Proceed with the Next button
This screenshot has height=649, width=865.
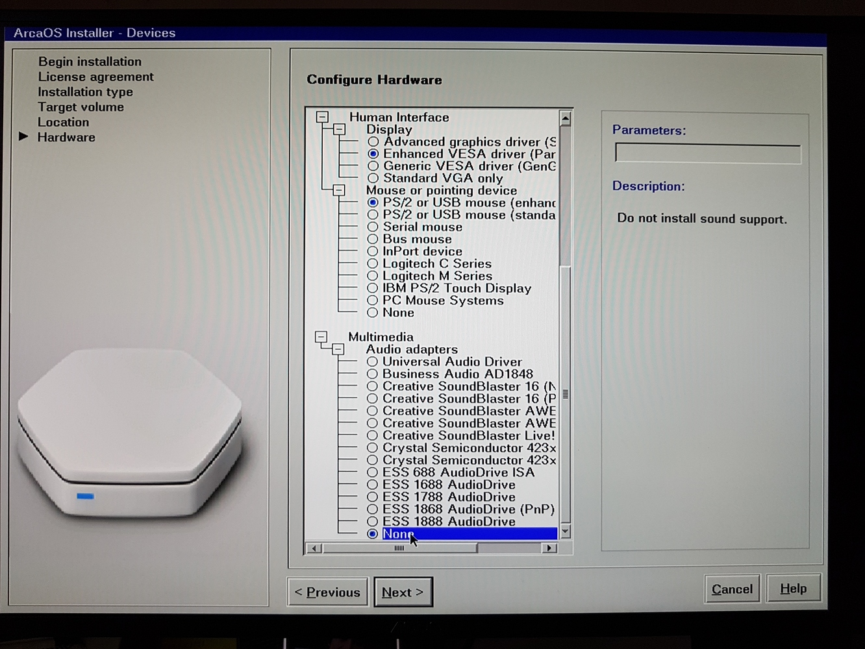pyautogui.click(x=403, y=592)
